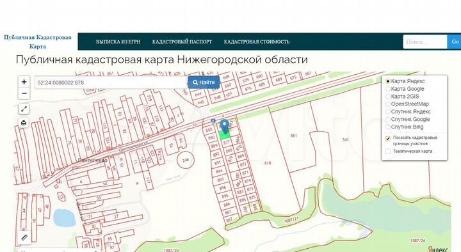Click parcel labeled 888
This screenshot has width=461, height=252.
pos(209,130)
